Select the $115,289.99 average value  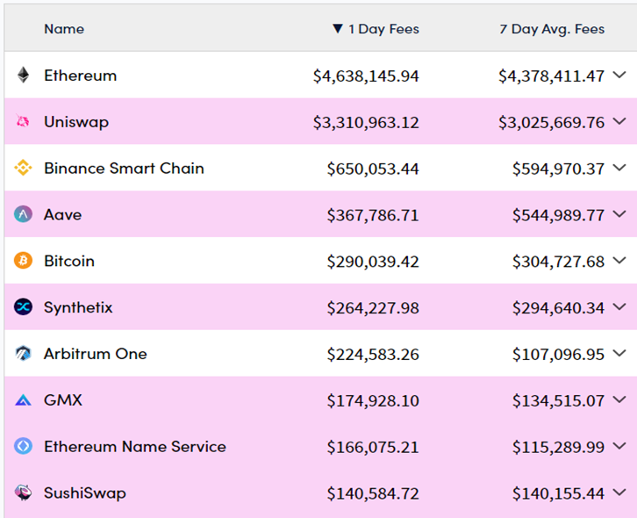[x=558, y=447]
